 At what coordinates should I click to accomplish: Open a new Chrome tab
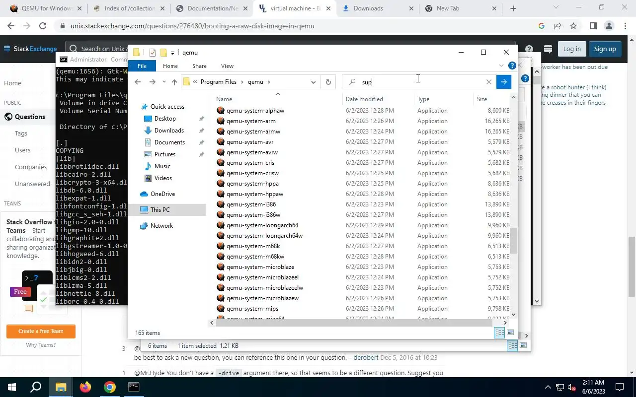[x=513, y=8]
